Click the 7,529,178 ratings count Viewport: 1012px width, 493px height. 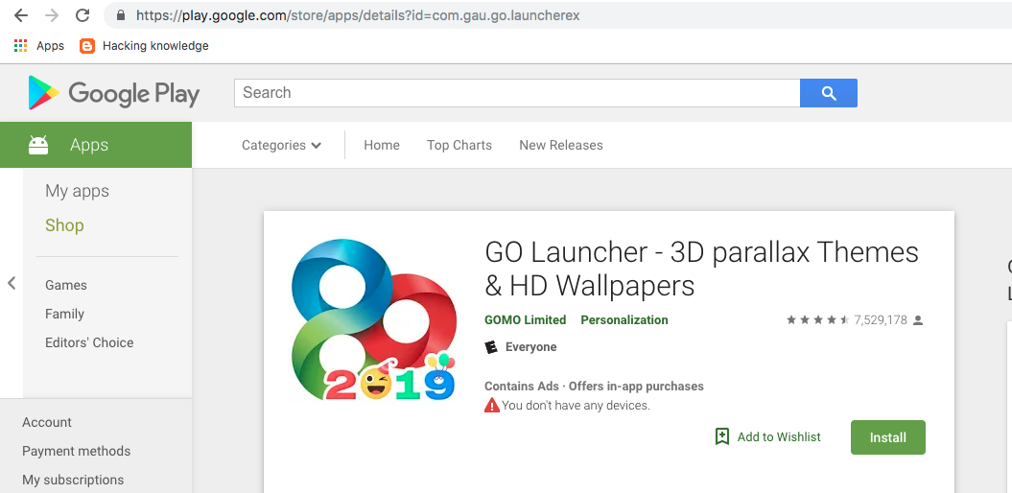point(881,320)
